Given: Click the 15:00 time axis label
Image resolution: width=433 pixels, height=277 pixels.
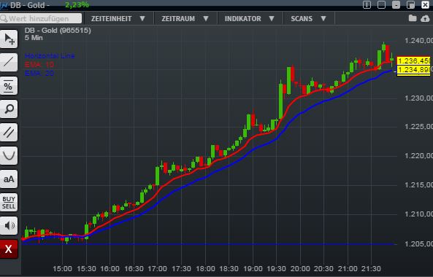Looking at the screenshot, I should point(62,268).
